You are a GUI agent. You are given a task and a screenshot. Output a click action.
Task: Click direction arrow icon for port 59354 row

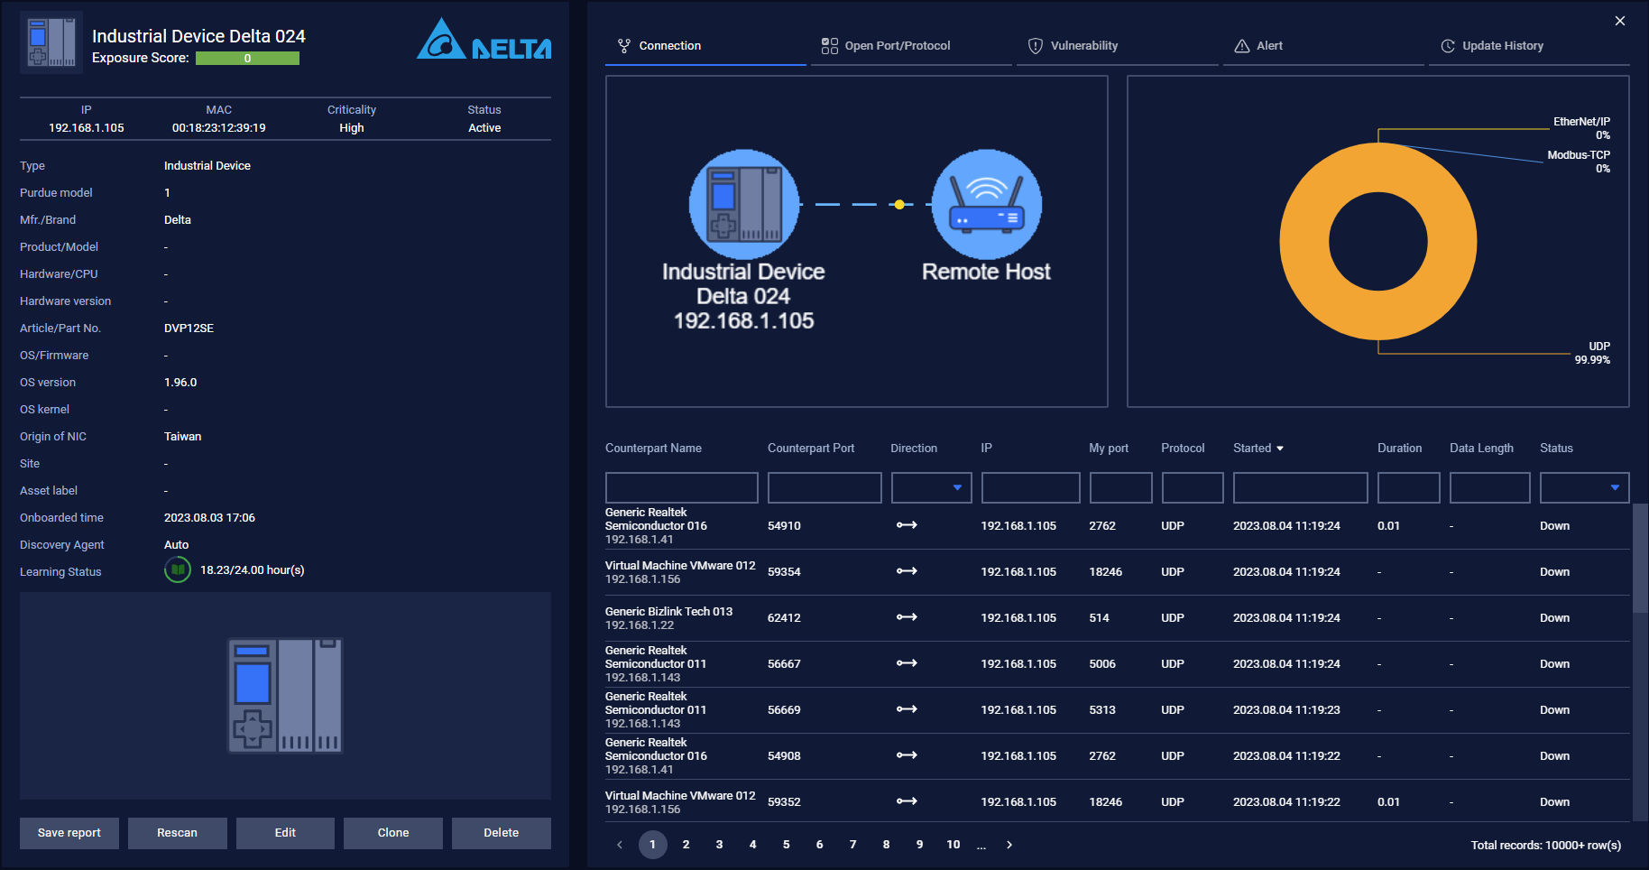click(907, 571)
